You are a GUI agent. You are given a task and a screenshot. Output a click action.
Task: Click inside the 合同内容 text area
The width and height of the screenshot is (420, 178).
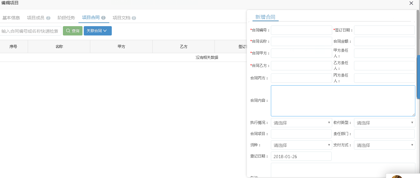[342, 101]
